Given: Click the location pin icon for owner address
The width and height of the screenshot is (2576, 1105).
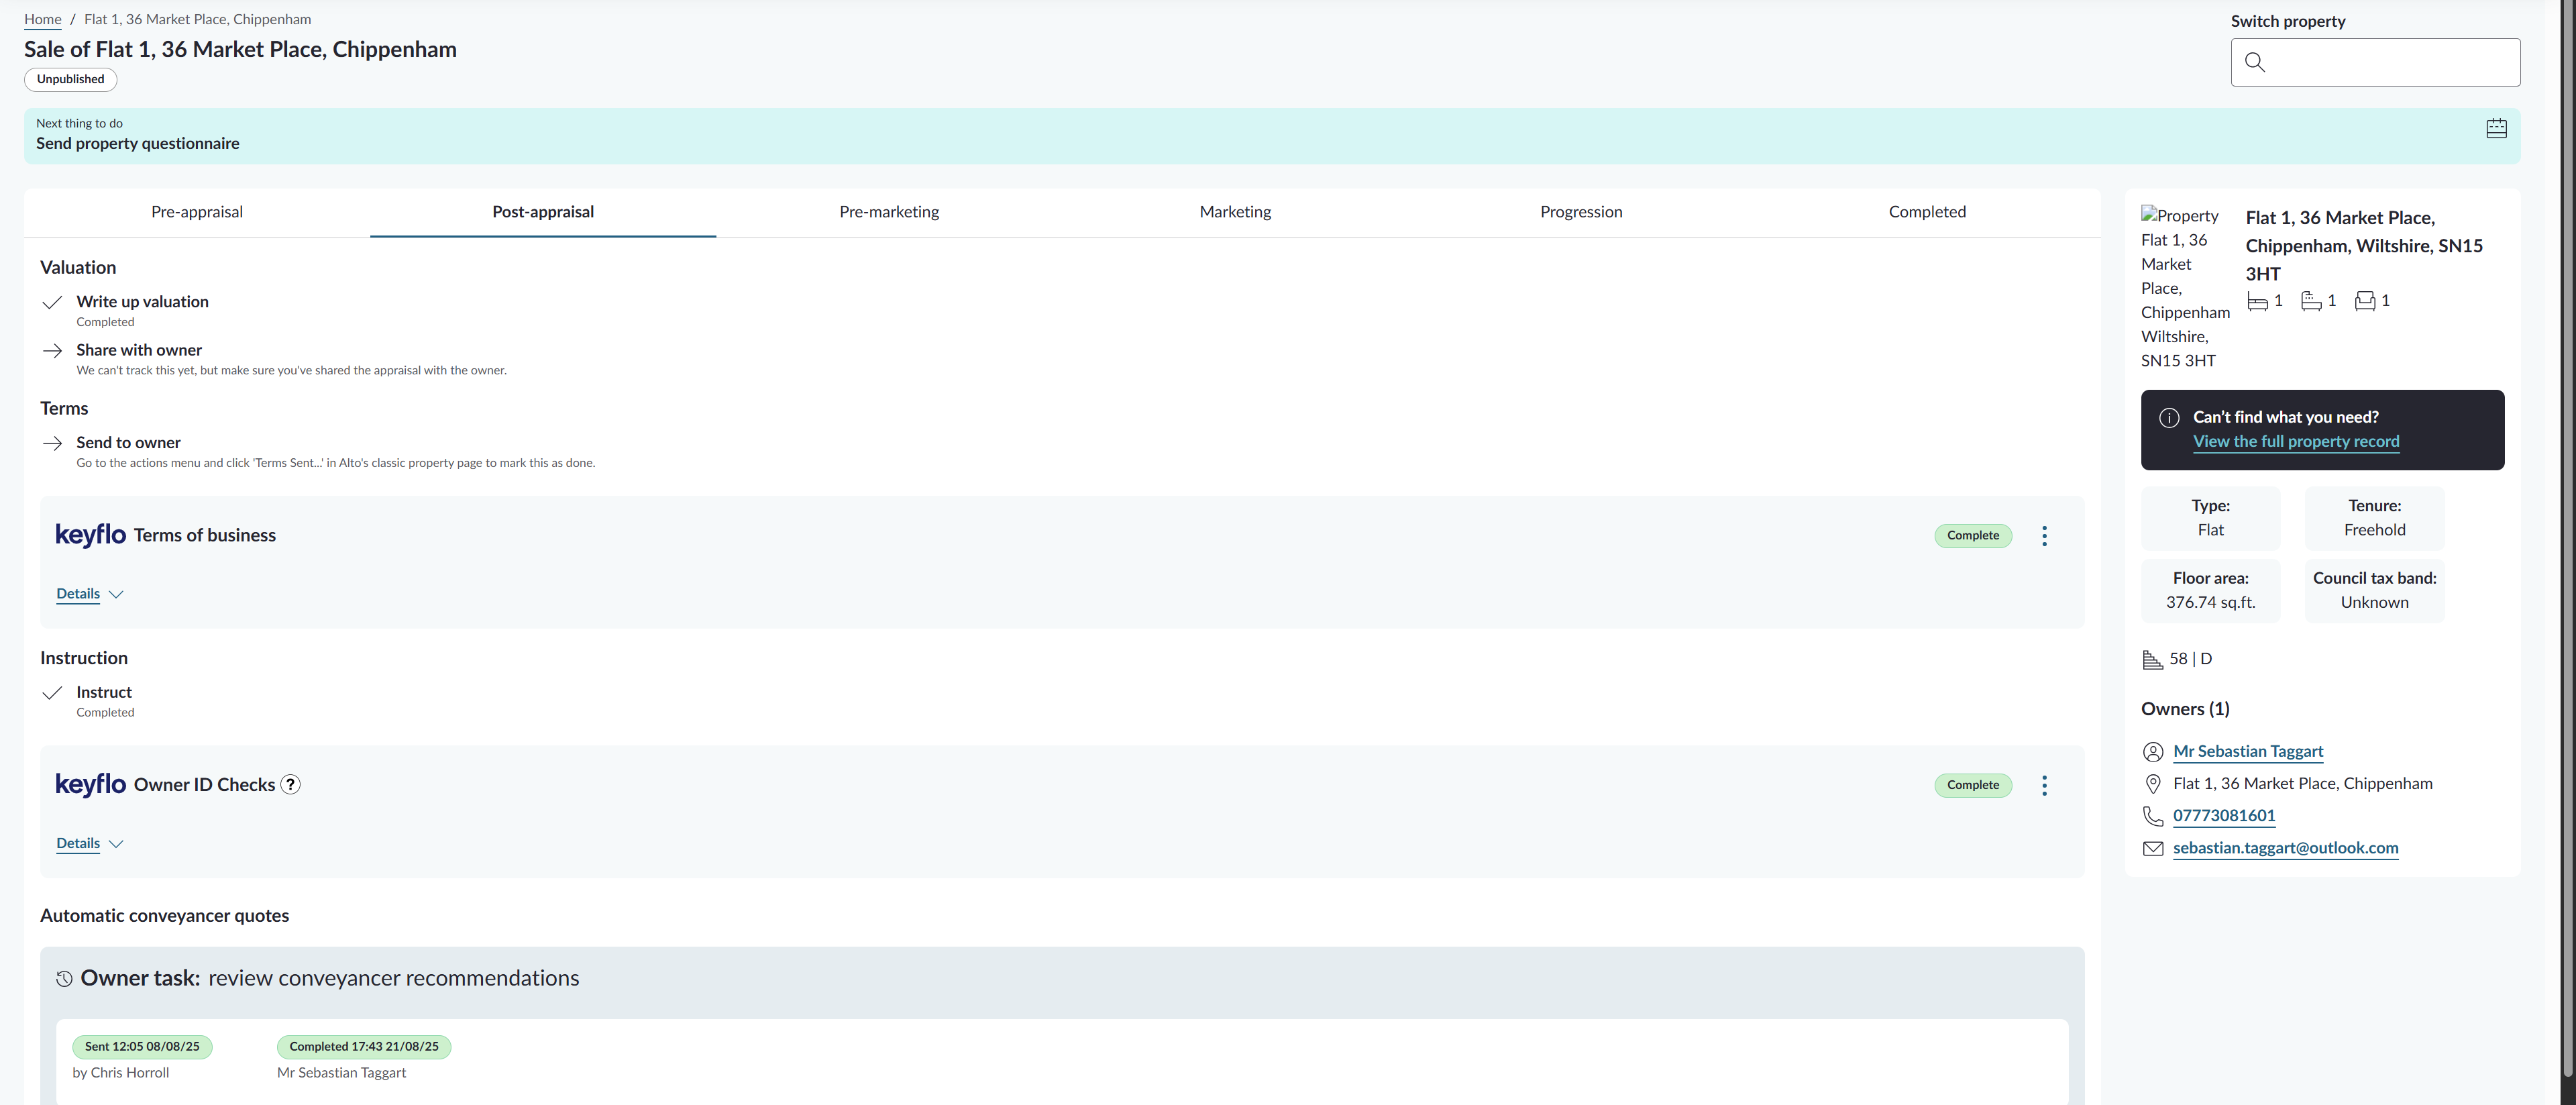Looking at the screenshot, I should coord(2153,784).
